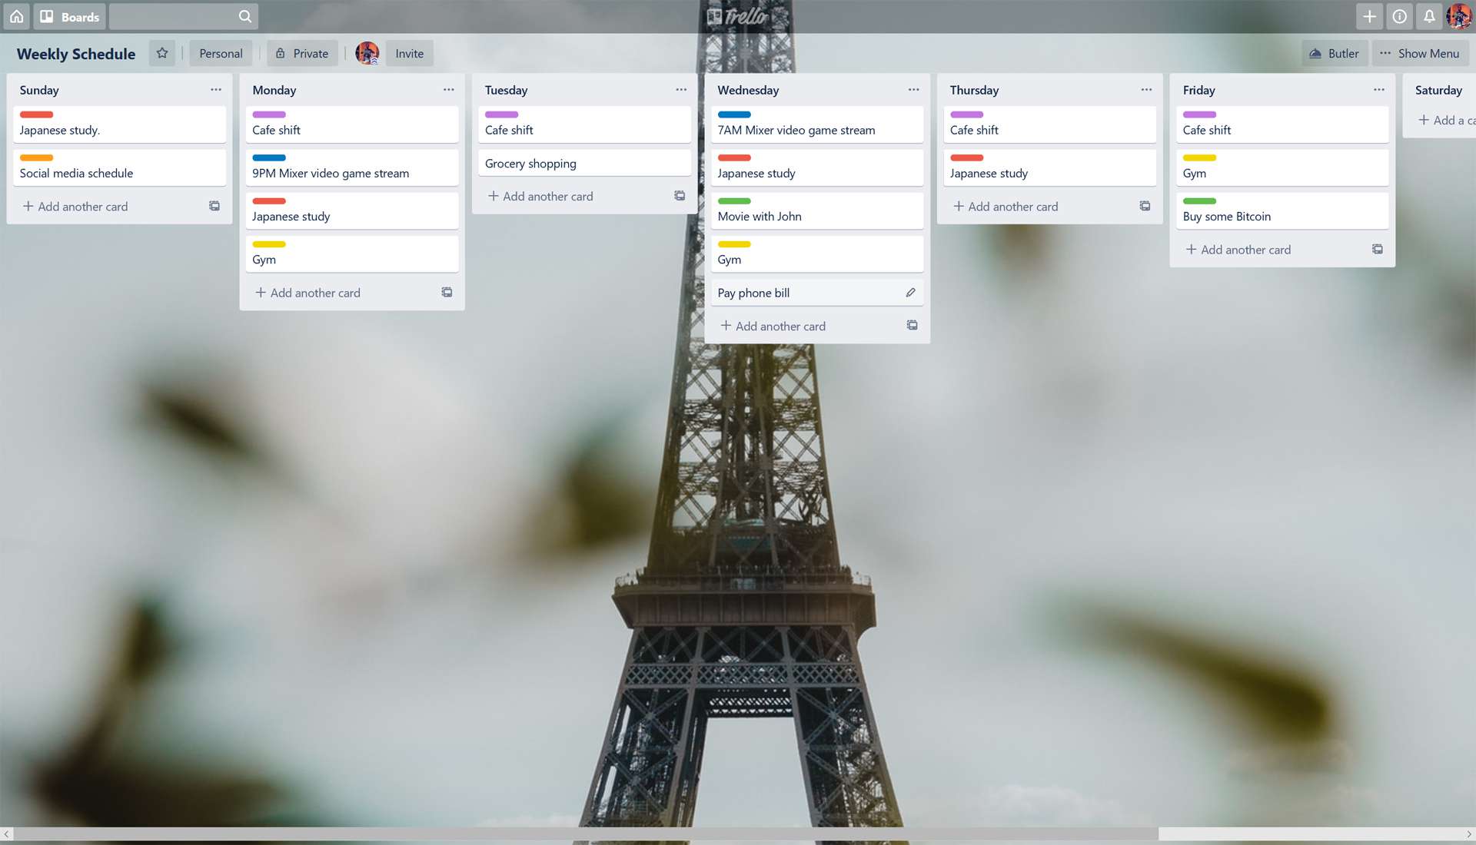This screenshot has height=845, width=1476.
Task: Click the edit icon on Pay phone bill
Action: tap(910, 292)
